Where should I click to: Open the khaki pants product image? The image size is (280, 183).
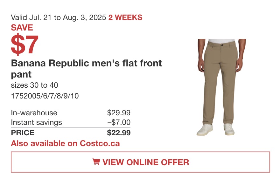[221, 87]
